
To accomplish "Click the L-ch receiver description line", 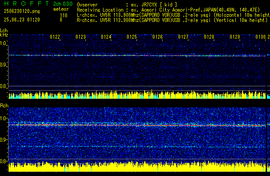I will tap(173, 15).
